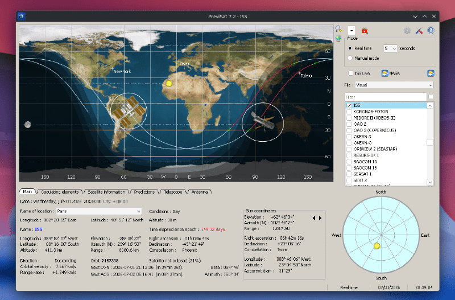Check ORBVIEW 2 (SEASTAR) satellite
This screenshot has height=300, width=455.
pos(349,149)
